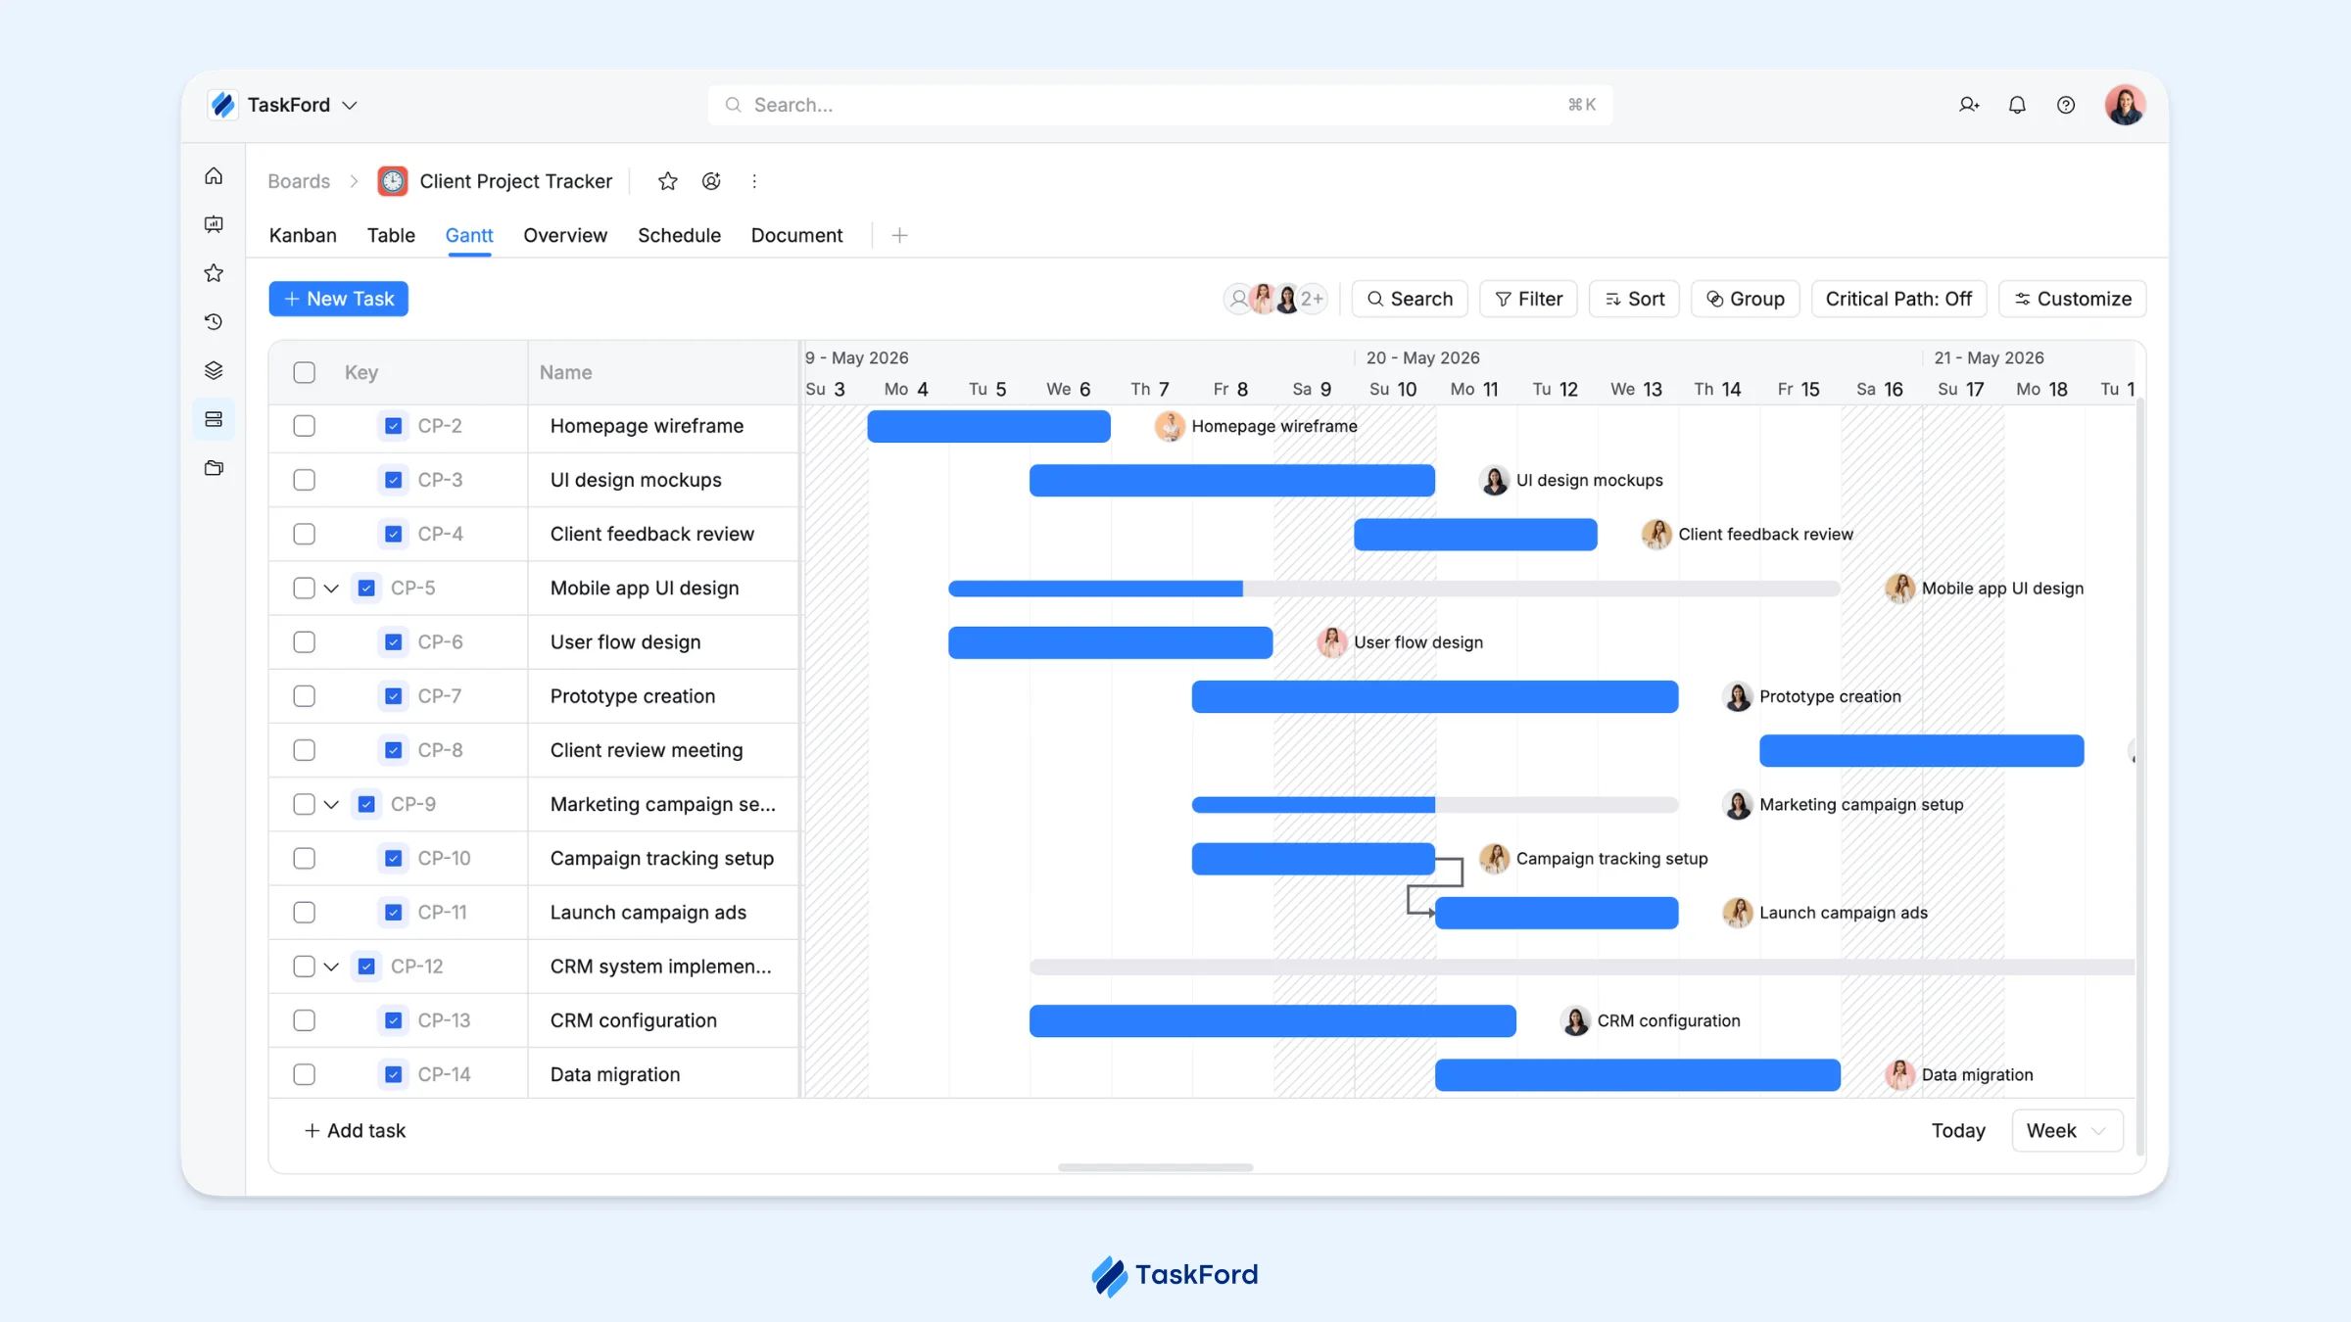Open the Home icon in sidebar
This screenshot has height=1322, width=2351.
(214, 176)
